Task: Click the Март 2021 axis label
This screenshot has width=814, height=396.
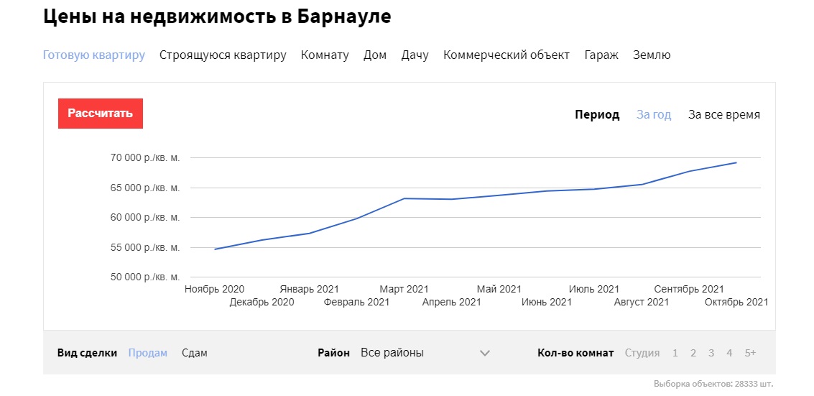Action: tap(404, 289)
